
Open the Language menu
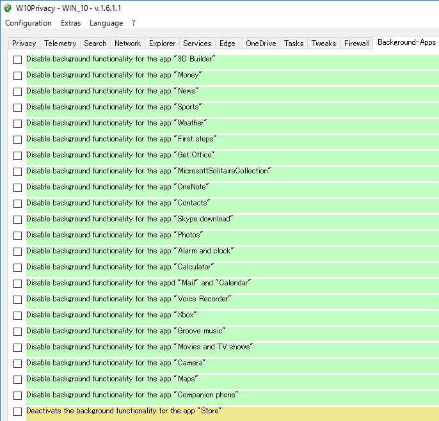pyautogui.click(x=106, y=23)
